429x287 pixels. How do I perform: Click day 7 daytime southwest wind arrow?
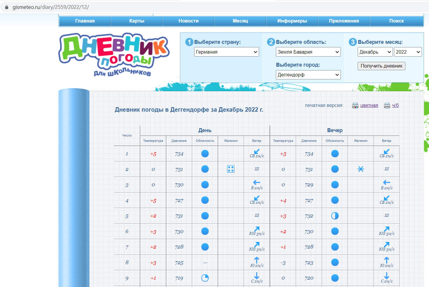click(x=257, y=244)
